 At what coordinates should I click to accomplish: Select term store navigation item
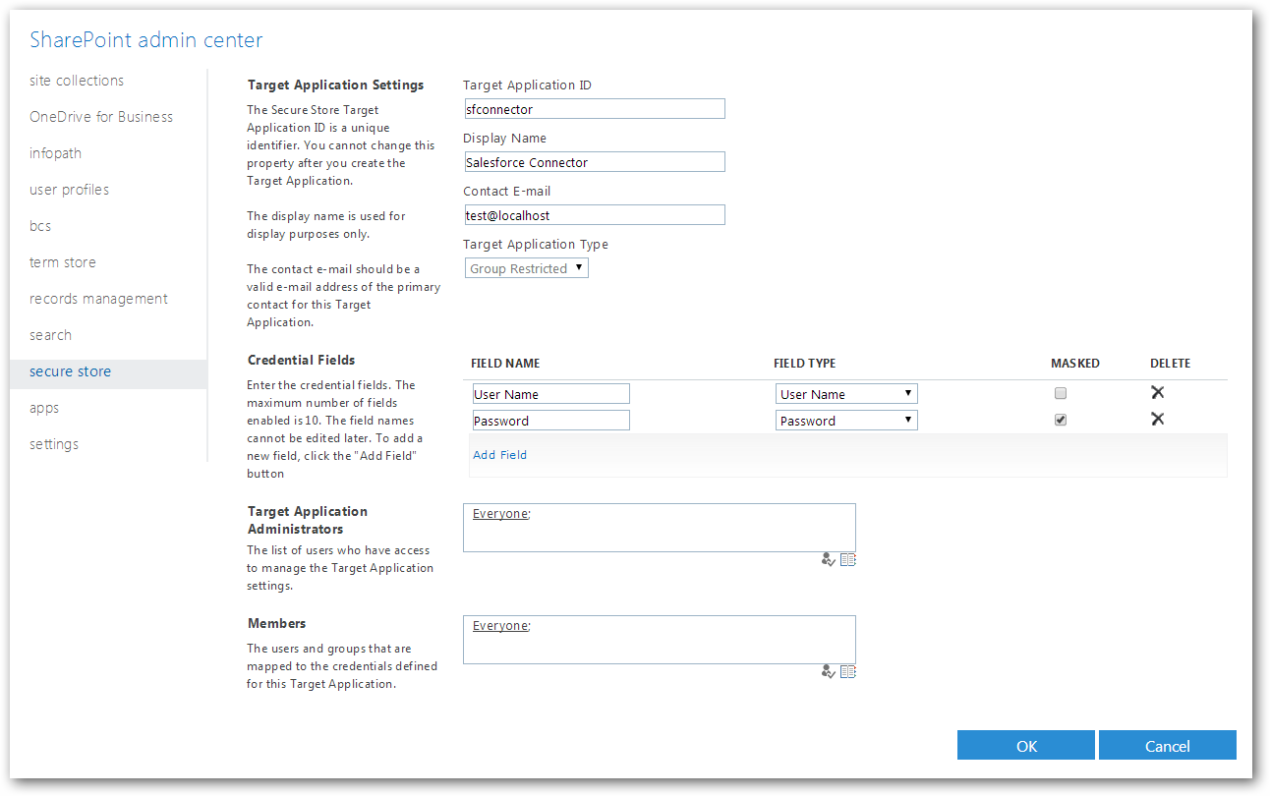[63, 262]
